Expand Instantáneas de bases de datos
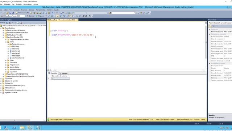 point(3,33)
